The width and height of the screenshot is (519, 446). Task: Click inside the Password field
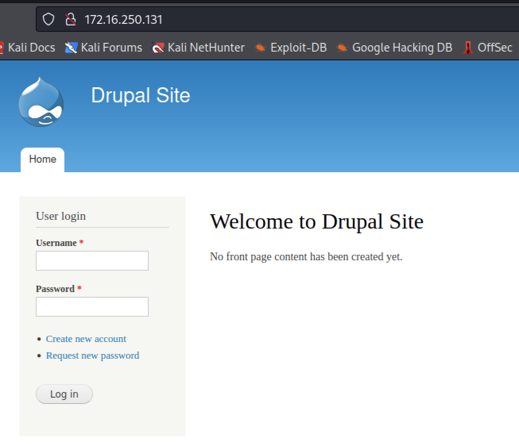click(x=92, y=306)
